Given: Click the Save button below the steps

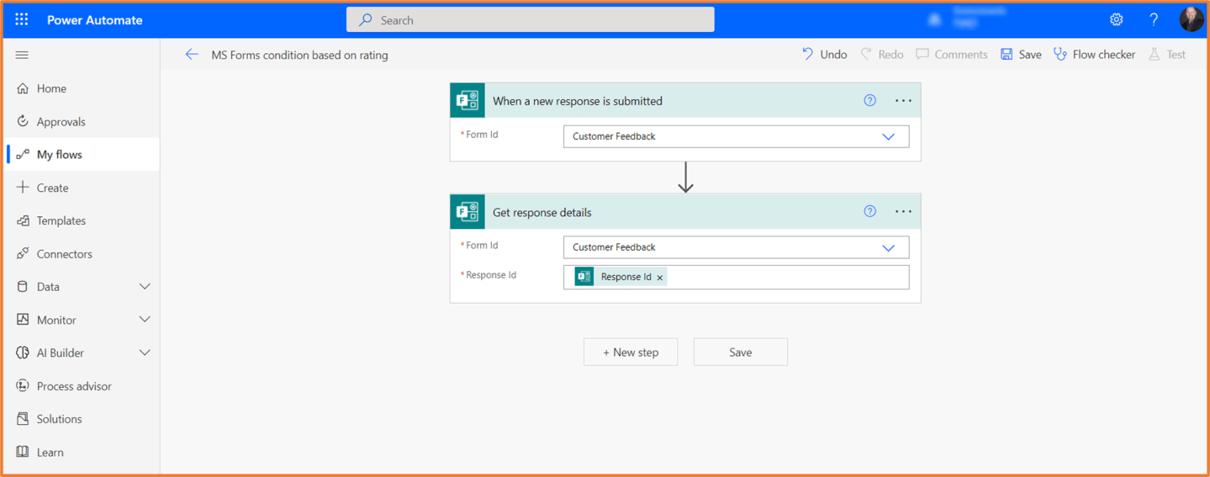Looking at the screenshot, I should coord(741,352).
